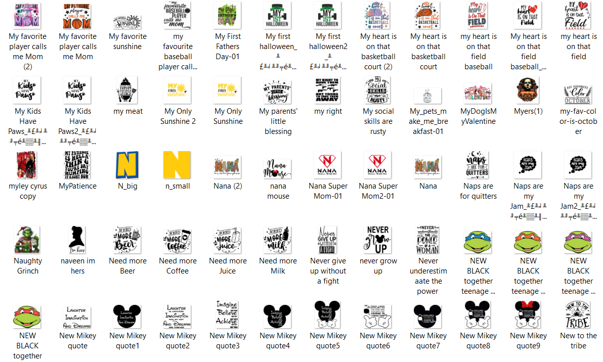Select the Need more Coffee file

pyautogui.click(x=177, y=241)
